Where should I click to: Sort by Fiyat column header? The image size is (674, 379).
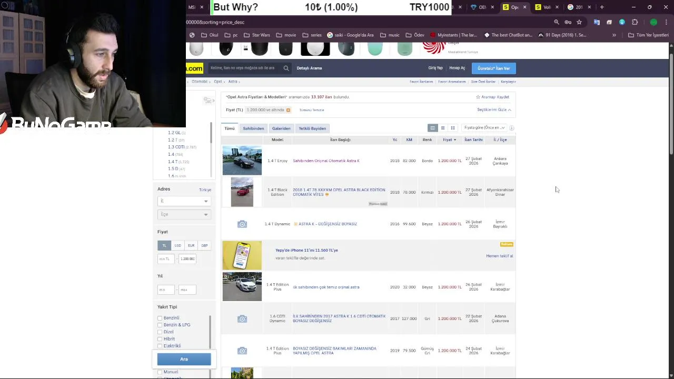coord(449,139)
